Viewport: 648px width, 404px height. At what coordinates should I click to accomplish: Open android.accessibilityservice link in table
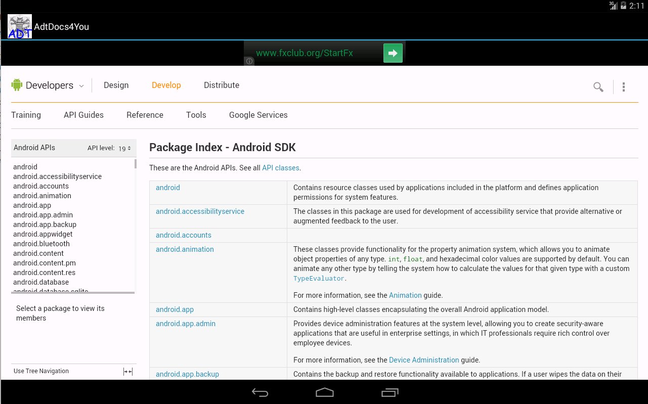[200, 211]
